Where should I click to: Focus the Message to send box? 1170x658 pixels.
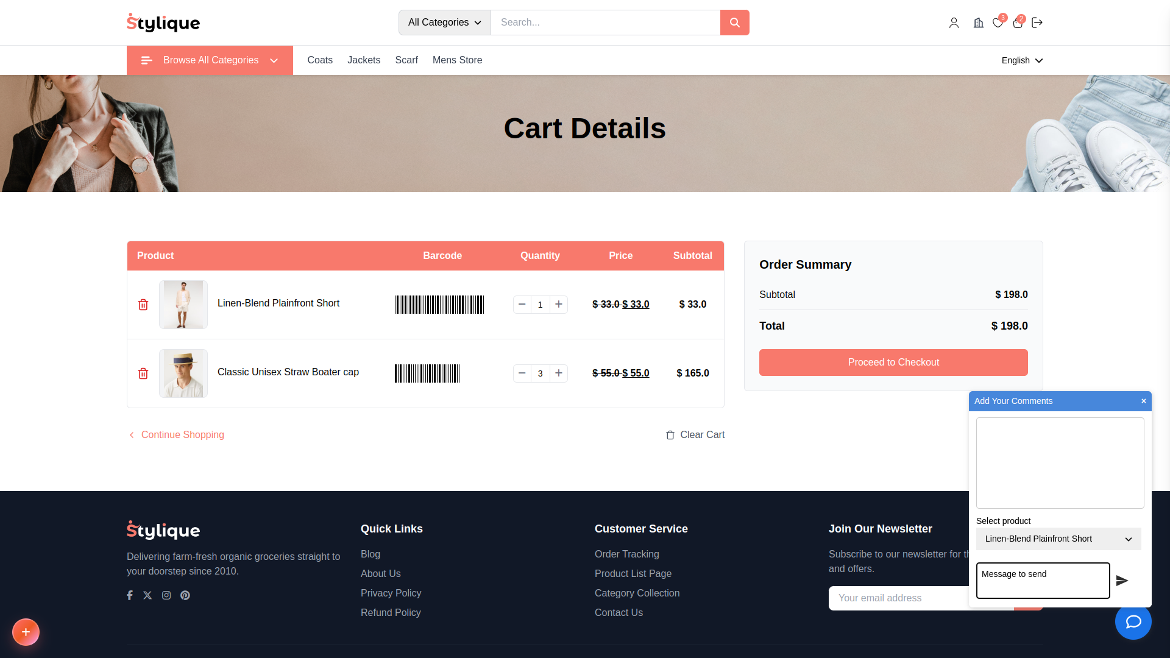click(1043, 581)
